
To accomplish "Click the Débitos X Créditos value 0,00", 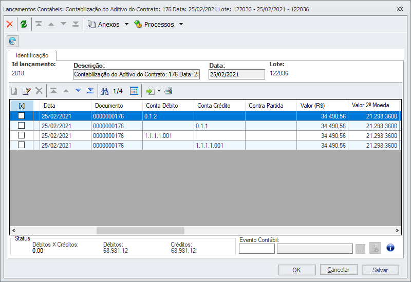I will 38,251.
